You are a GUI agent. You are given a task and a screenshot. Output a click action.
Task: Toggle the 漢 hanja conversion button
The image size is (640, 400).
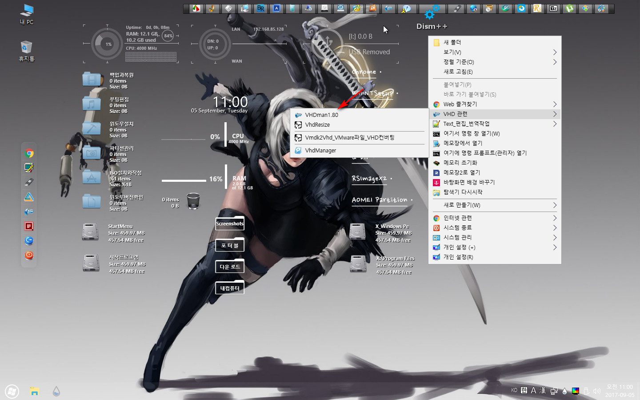pyautogui.click(x=543, y=390)
